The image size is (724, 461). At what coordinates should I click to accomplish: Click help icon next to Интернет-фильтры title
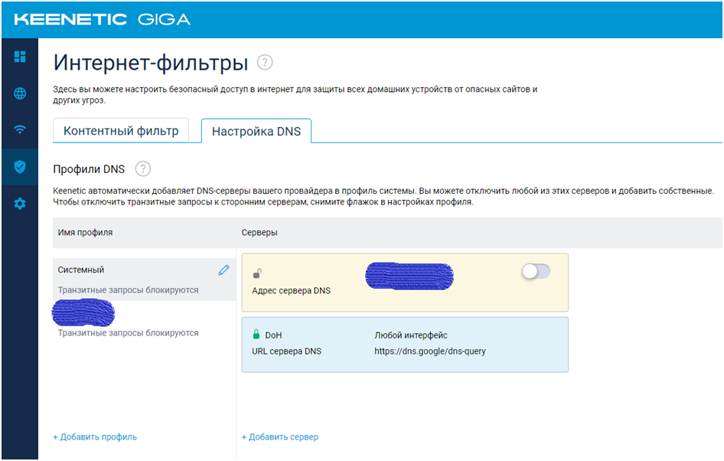pyautogui.click(x=265, y=62)
